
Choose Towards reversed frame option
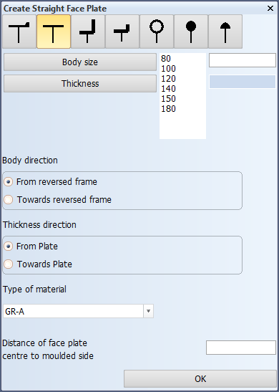pyautogui.click(x=9, y=200)
